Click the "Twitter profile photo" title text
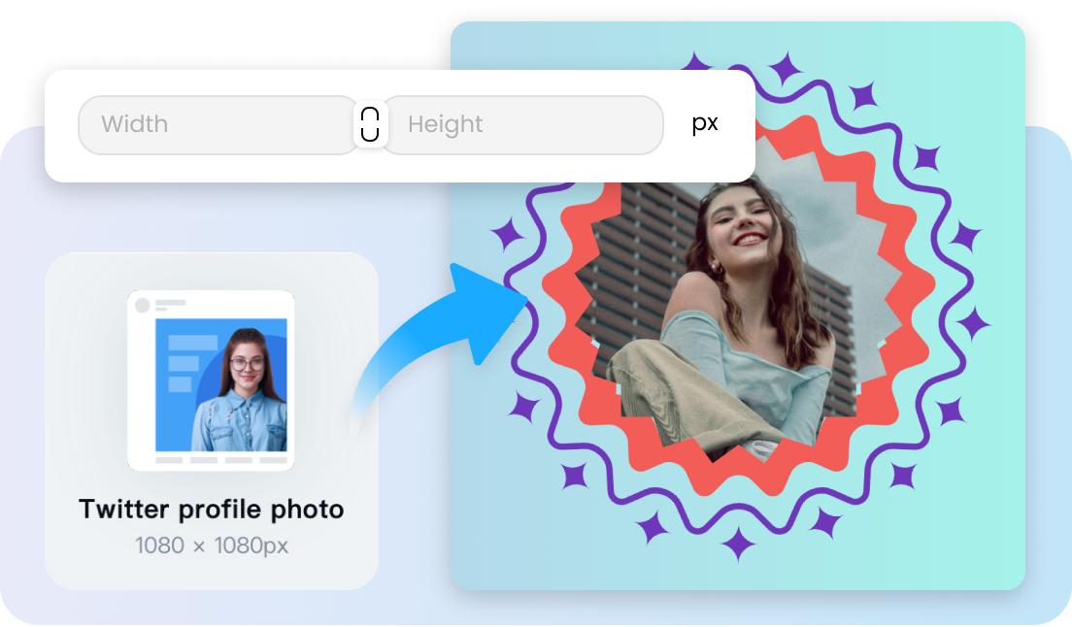 211,510
